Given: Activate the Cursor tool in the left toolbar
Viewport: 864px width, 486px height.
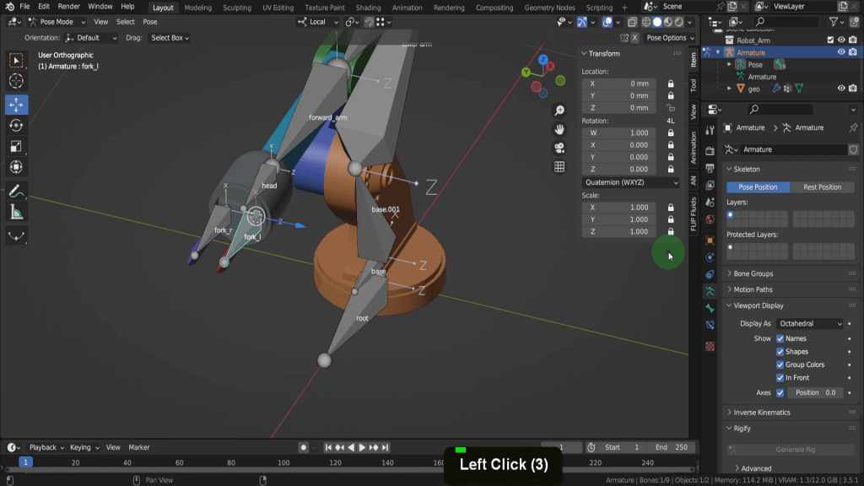Looking at the screenshot, I should (x=16, y=81).
